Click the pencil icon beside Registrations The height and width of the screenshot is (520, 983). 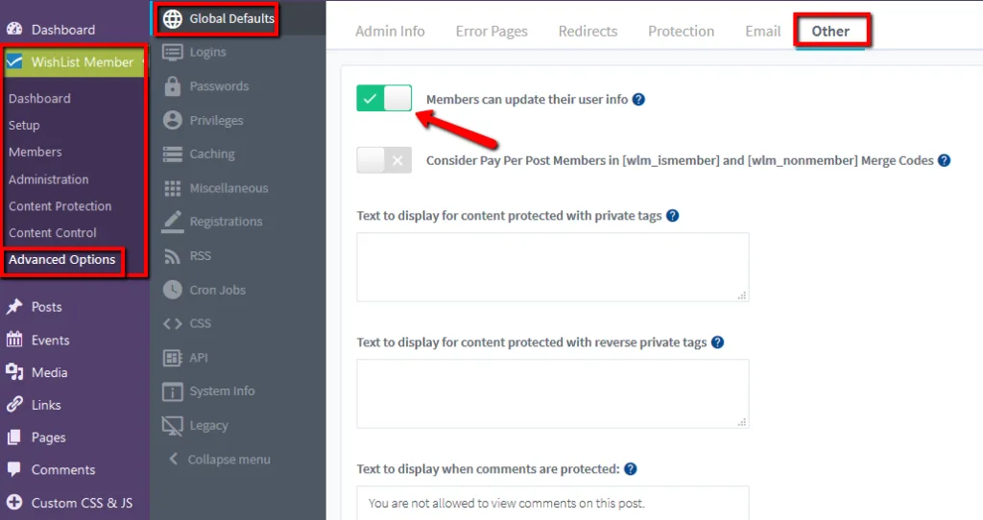pyautogui.click(x=173, y=222)
